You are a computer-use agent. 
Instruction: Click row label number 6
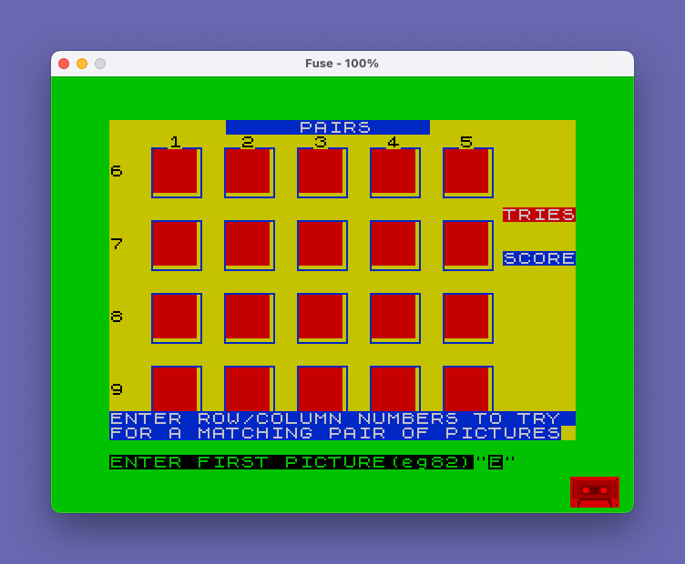(x=117, y=171)
